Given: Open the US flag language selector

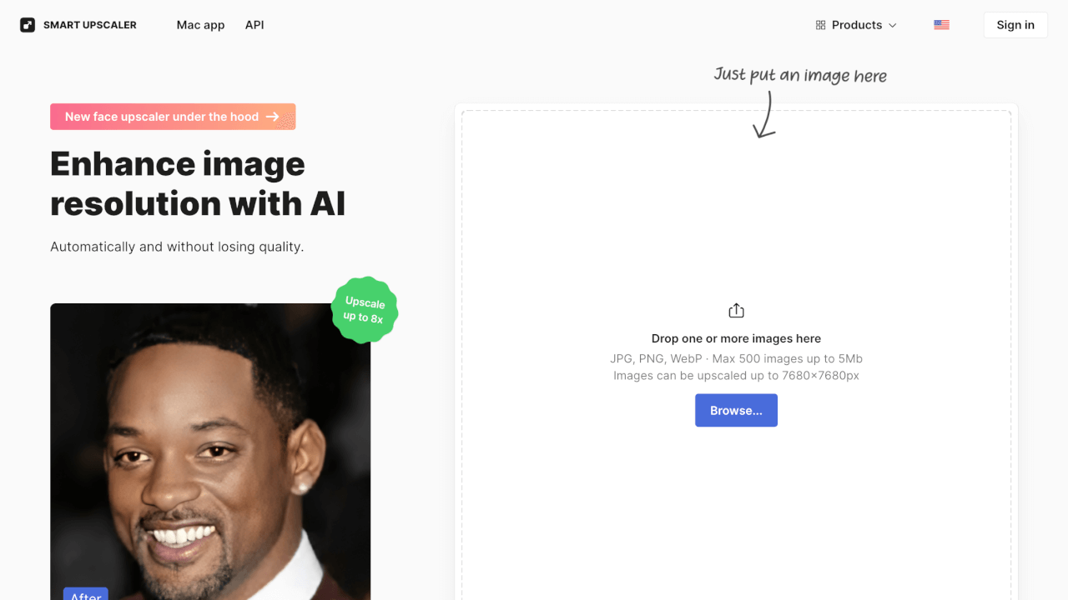Looking at the screenshot, I should pos(941,25).
